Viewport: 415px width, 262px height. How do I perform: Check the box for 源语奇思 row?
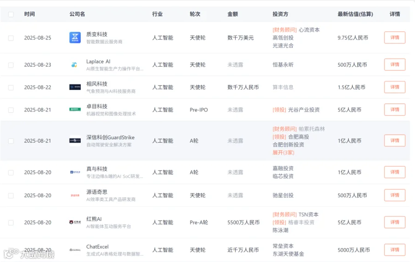(x=11, y=195)
